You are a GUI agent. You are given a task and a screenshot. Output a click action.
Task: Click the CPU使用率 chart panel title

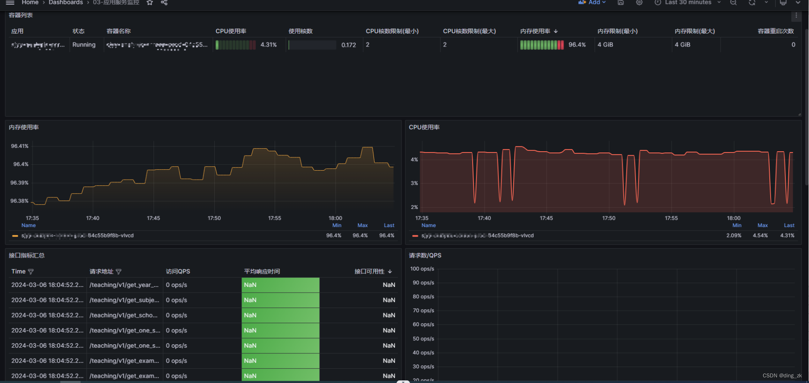(x=424, y=127)
